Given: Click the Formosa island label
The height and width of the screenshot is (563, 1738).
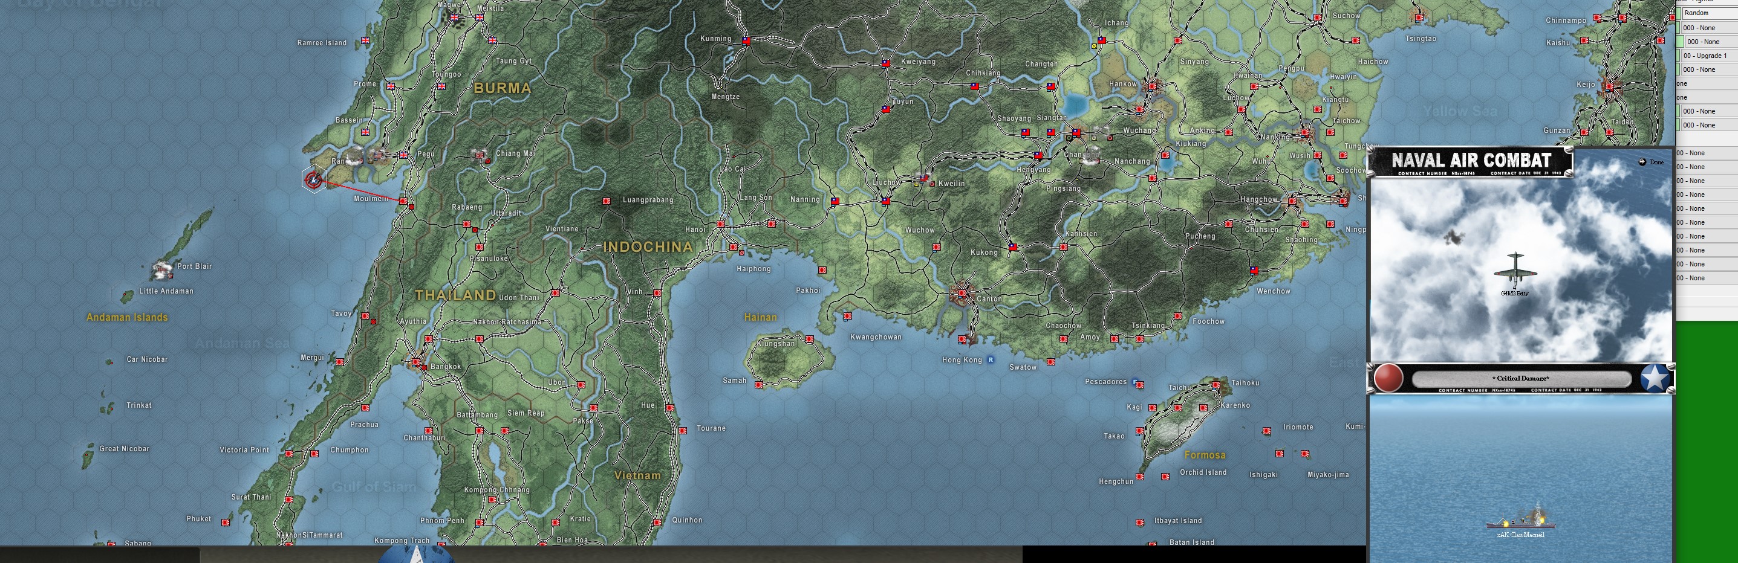Looking at the screenshot, I should [1204, 455].
